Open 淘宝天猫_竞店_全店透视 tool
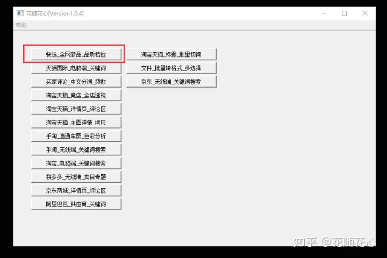The width and height of the screenshot is (387, 258). coord(76,95)
